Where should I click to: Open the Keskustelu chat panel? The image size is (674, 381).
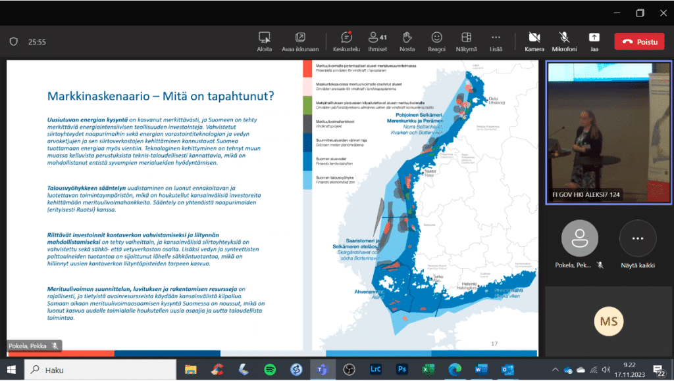(346, 42)
